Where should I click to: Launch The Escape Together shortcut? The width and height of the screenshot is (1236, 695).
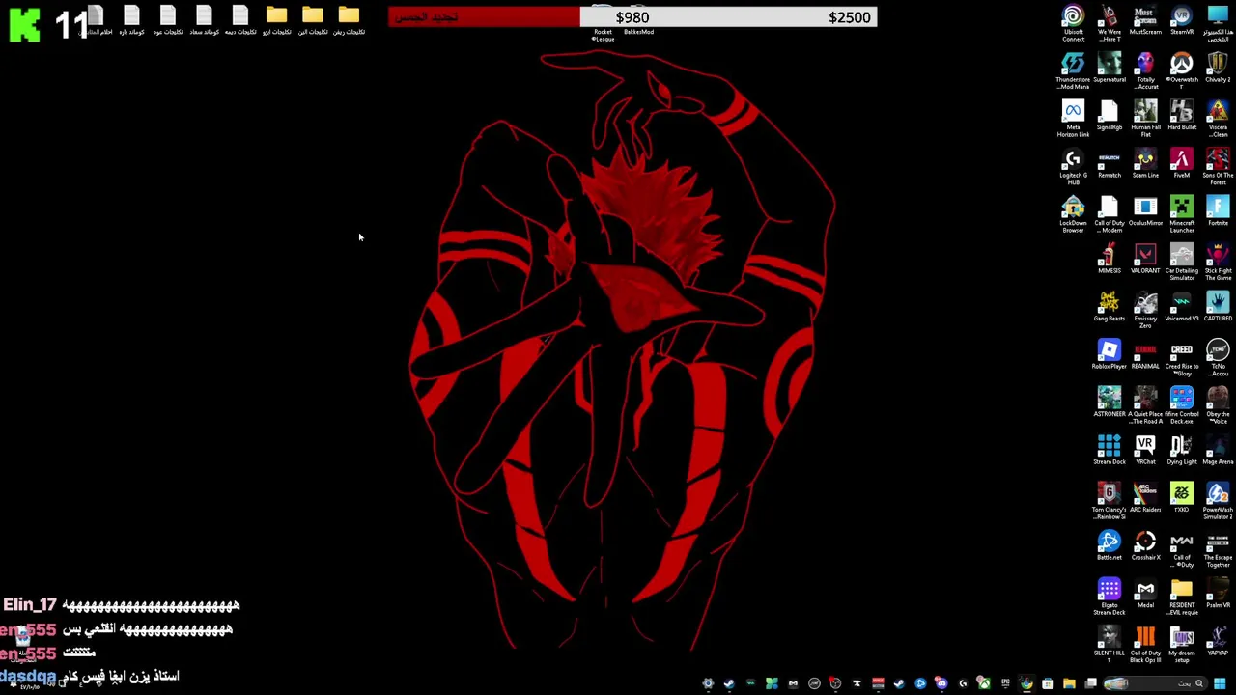pyautogui.click(x=1218, y=549)
